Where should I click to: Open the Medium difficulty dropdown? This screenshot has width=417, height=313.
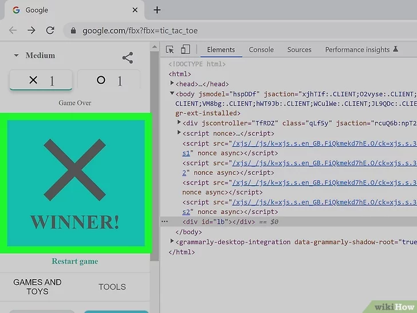(x=34, y=56)
